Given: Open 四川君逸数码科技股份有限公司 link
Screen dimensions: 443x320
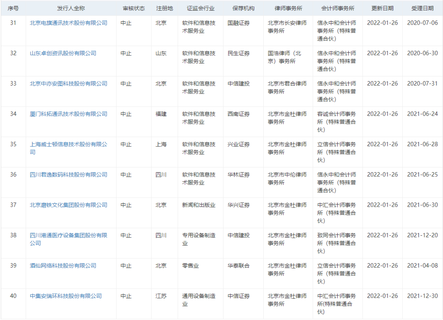Looking at the screenshot, I should 69,175.
